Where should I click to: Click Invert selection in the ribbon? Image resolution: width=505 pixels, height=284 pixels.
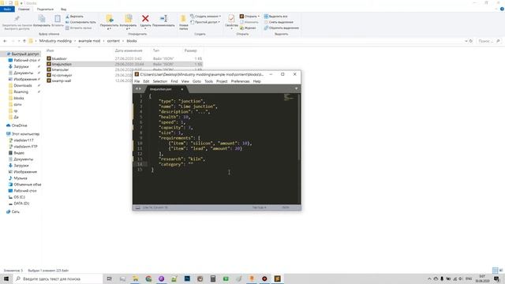[282, 28]
